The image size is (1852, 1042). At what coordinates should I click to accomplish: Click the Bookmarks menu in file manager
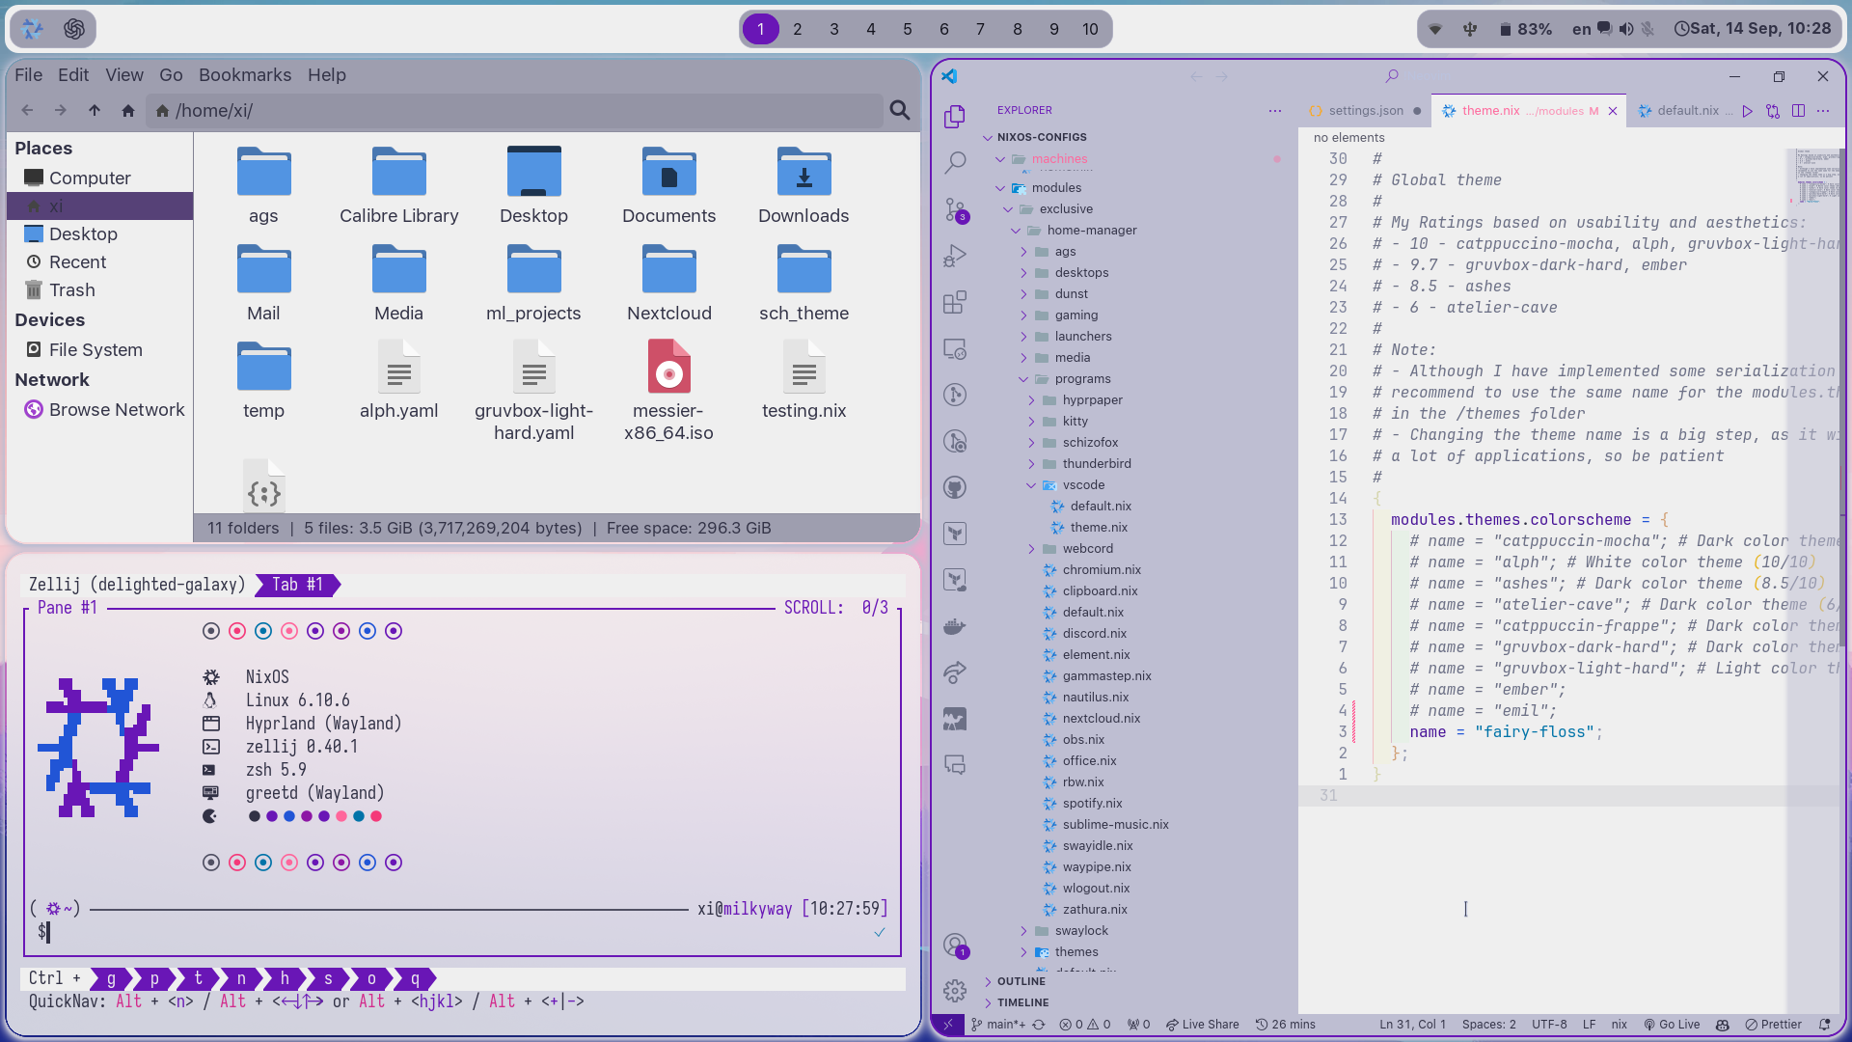click(244, 73)
